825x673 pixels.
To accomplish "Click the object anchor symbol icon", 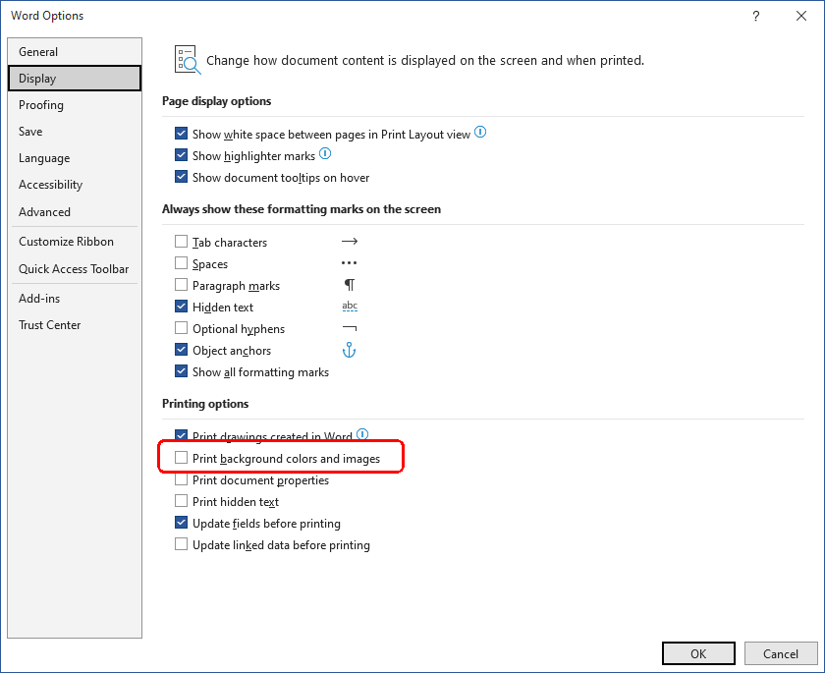I will 349,350.
